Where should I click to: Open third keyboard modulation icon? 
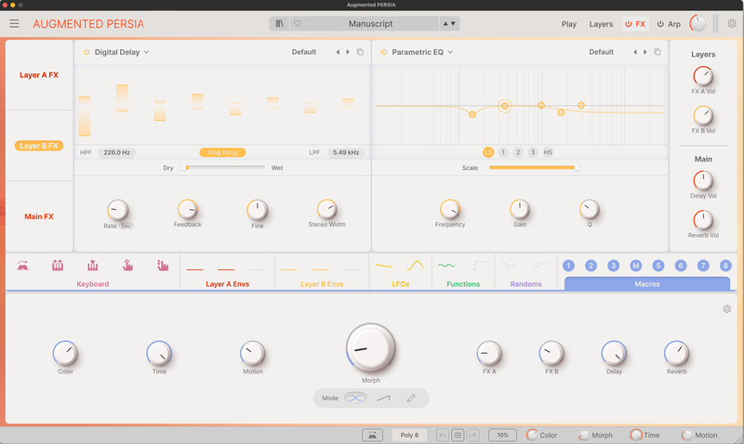click(92, 266)
